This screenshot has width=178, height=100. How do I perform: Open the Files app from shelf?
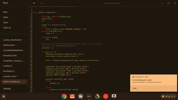[x=81, y=96]
